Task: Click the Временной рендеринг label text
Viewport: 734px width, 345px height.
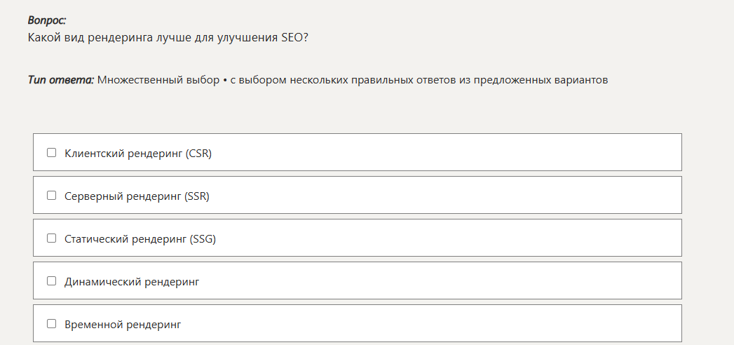Action: [x=123, y=324]
